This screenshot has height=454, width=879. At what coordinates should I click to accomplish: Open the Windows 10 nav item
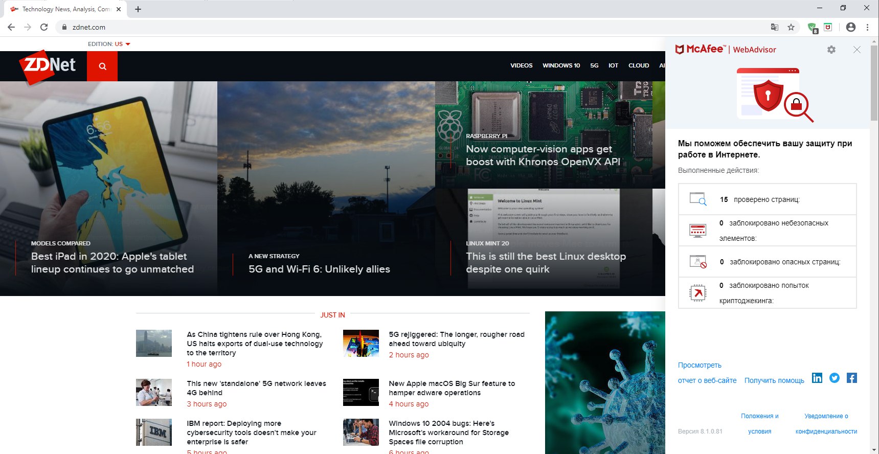point(561,65)
